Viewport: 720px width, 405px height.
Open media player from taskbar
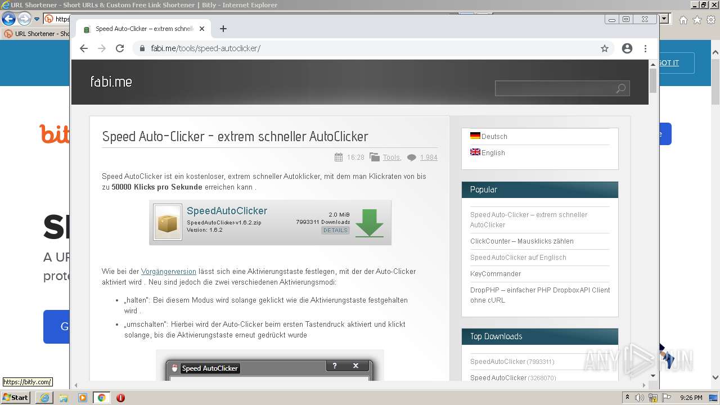pyautogui.click(x=83, y=398)
